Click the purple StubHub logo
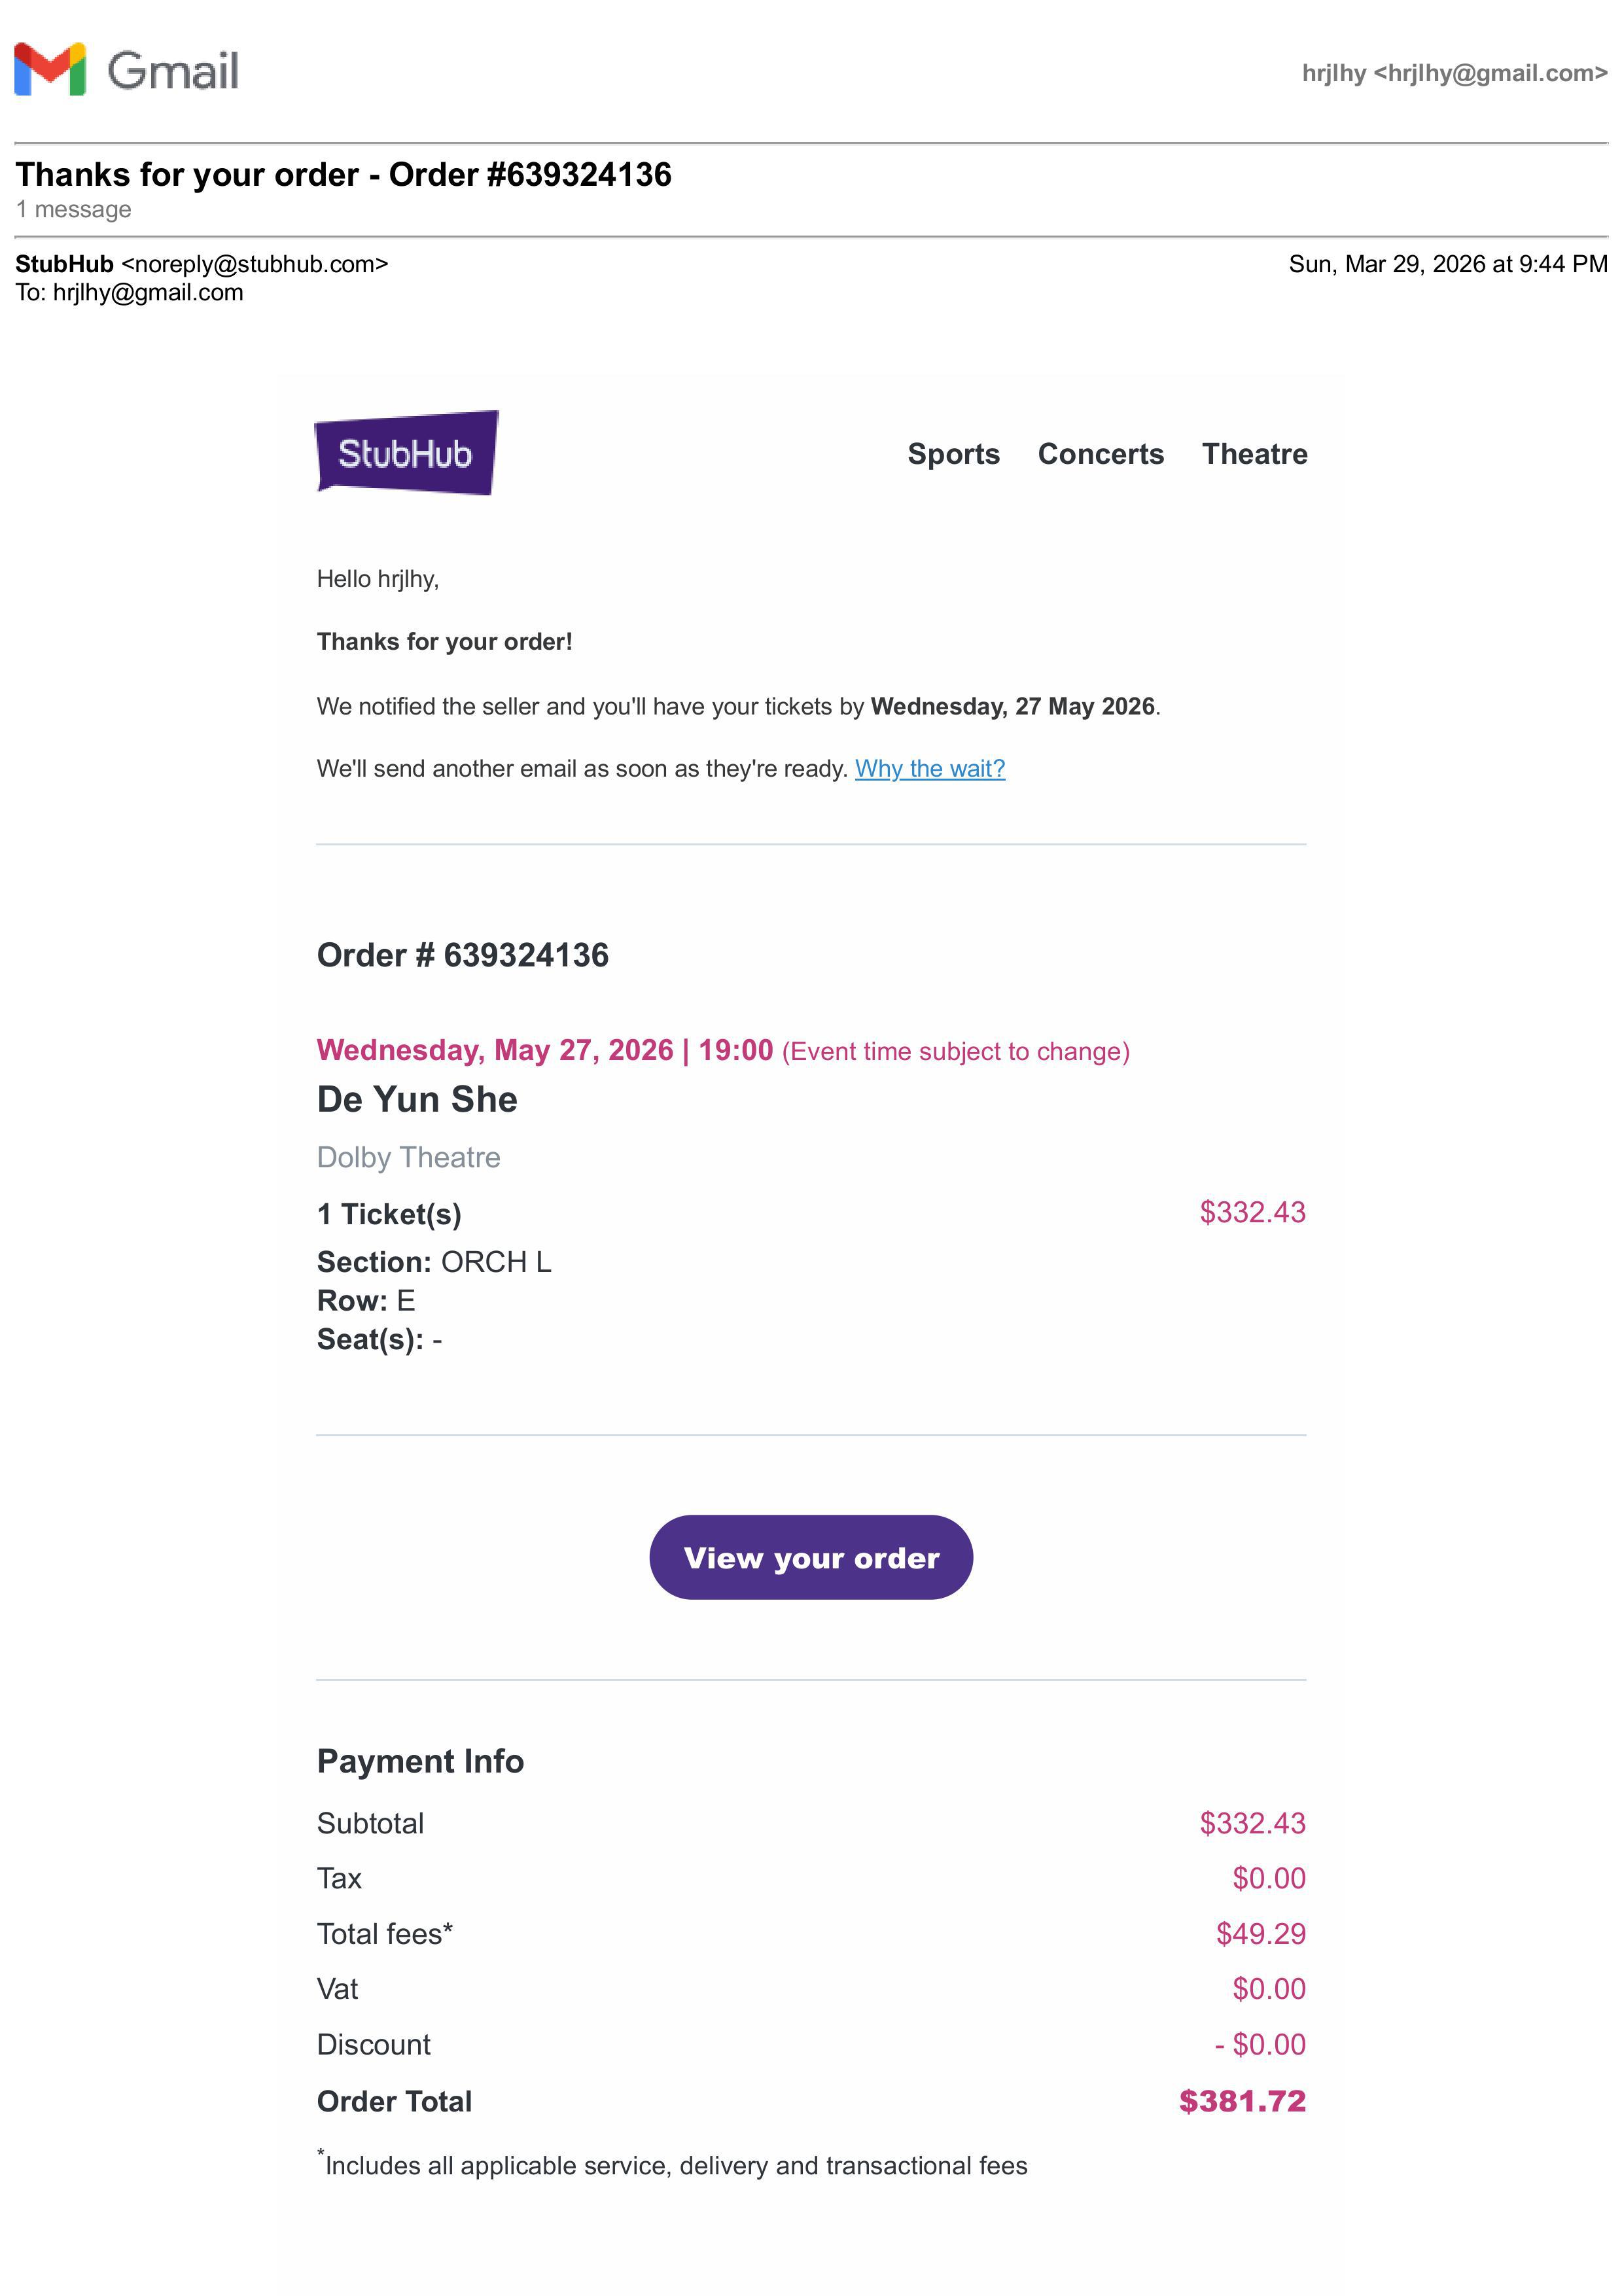Image resolution: width=1622 pixels, height=2296 pixels. 406,453
